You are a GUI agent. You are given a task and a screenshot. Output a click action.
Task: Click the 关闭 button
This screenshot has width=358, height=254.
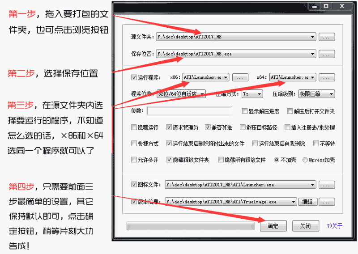(x=306, y=226)
